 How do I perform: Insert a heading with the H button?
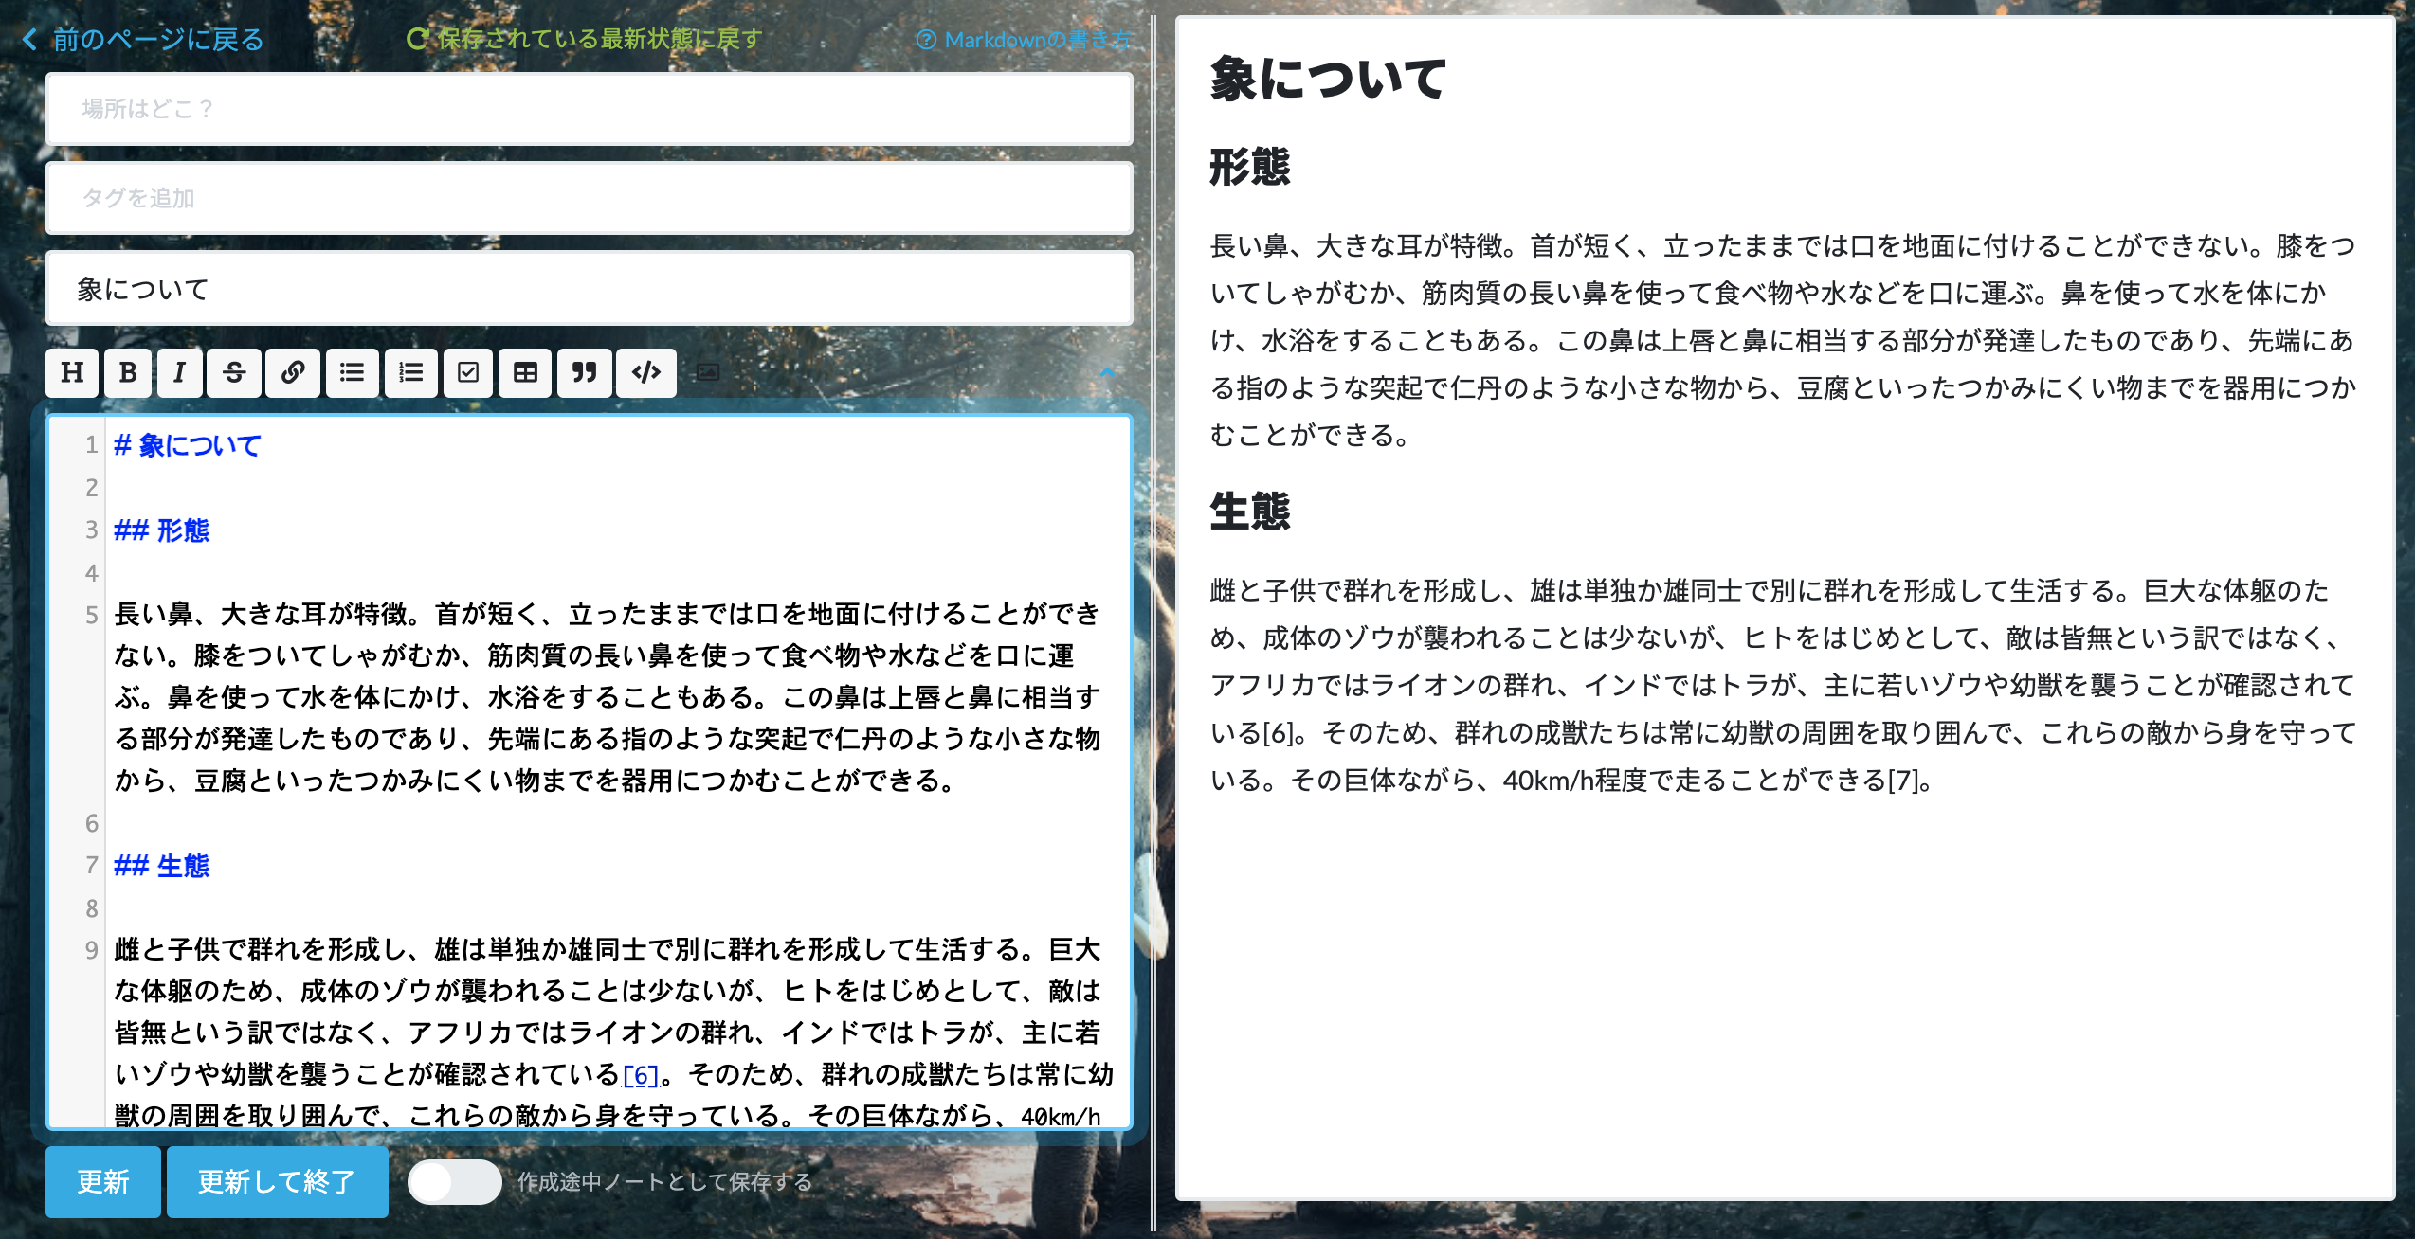click(x=72, y=372)
